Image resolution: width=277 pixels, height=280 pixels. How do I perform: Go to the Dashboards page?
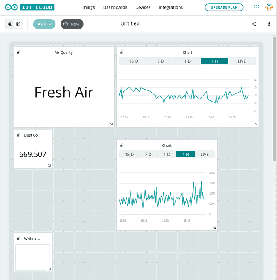(x=115, y=7)
